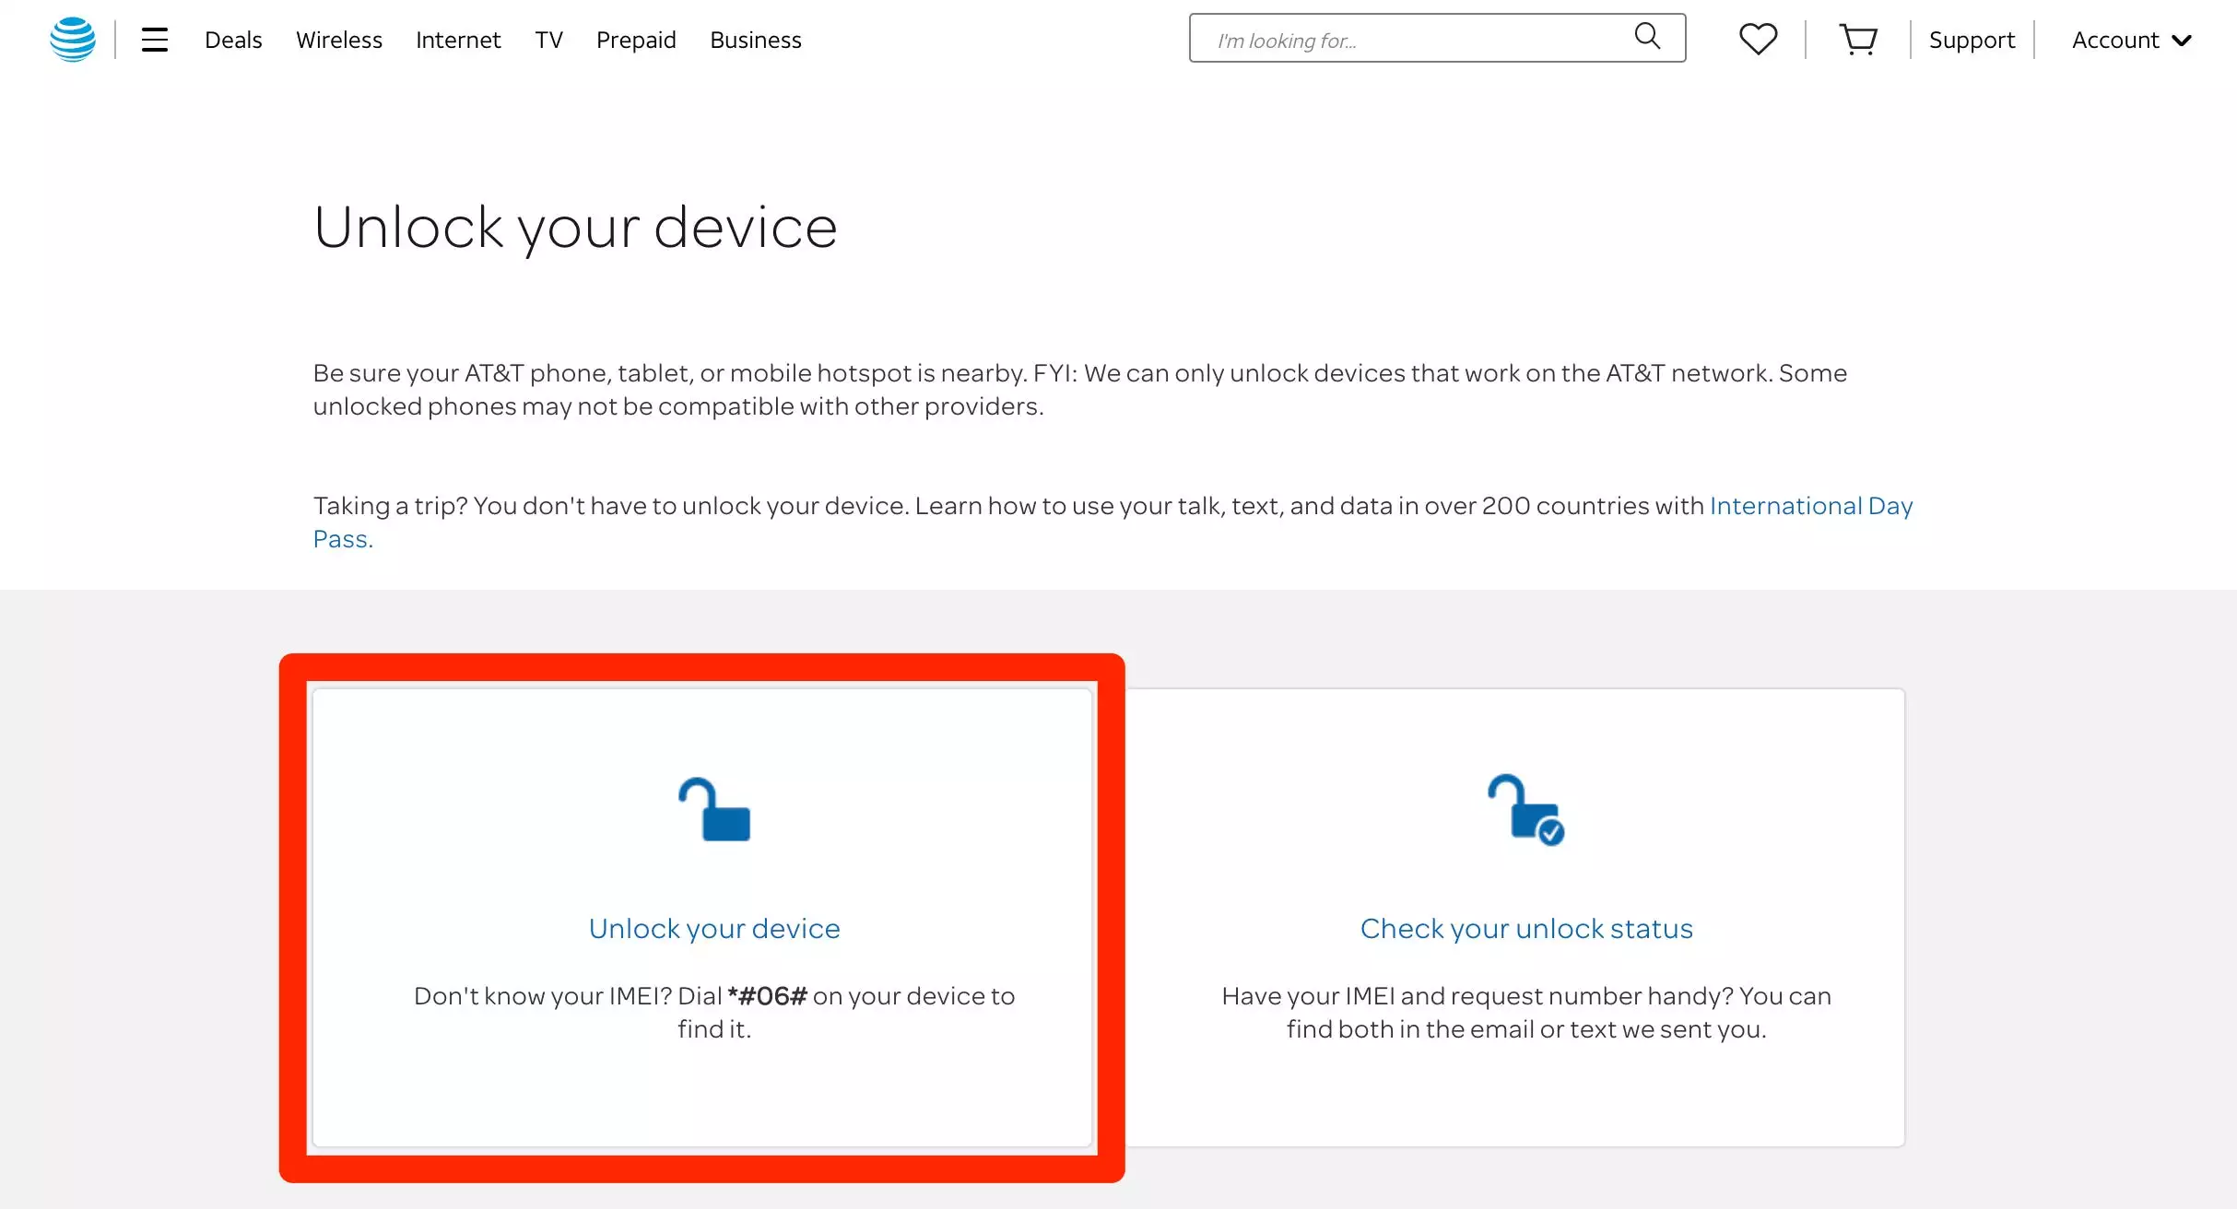Follow the International Day Pass link
The height and width of the screenshot is (1209, 2237).
click(1811, 505)
